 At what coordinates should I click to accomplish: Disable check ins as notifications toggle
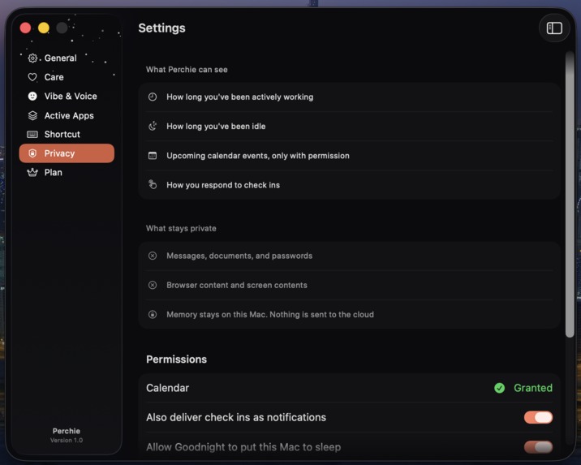[x=538, y=417]
